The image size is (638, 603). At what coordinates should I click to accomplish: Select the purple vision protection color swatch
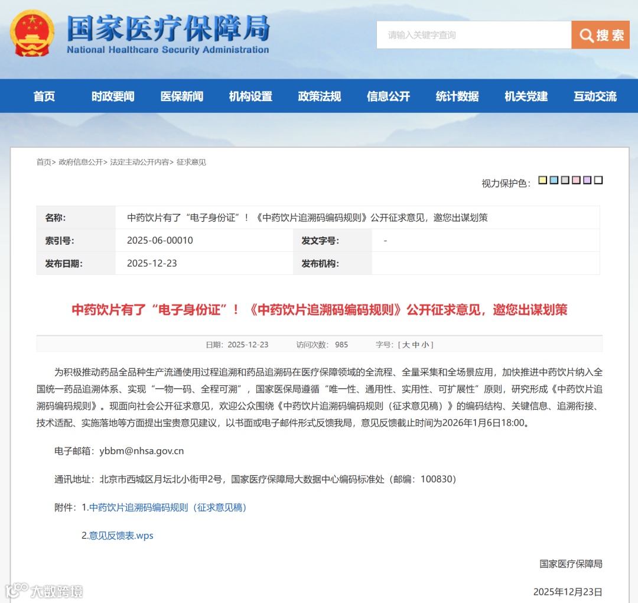tap(587, 180)
